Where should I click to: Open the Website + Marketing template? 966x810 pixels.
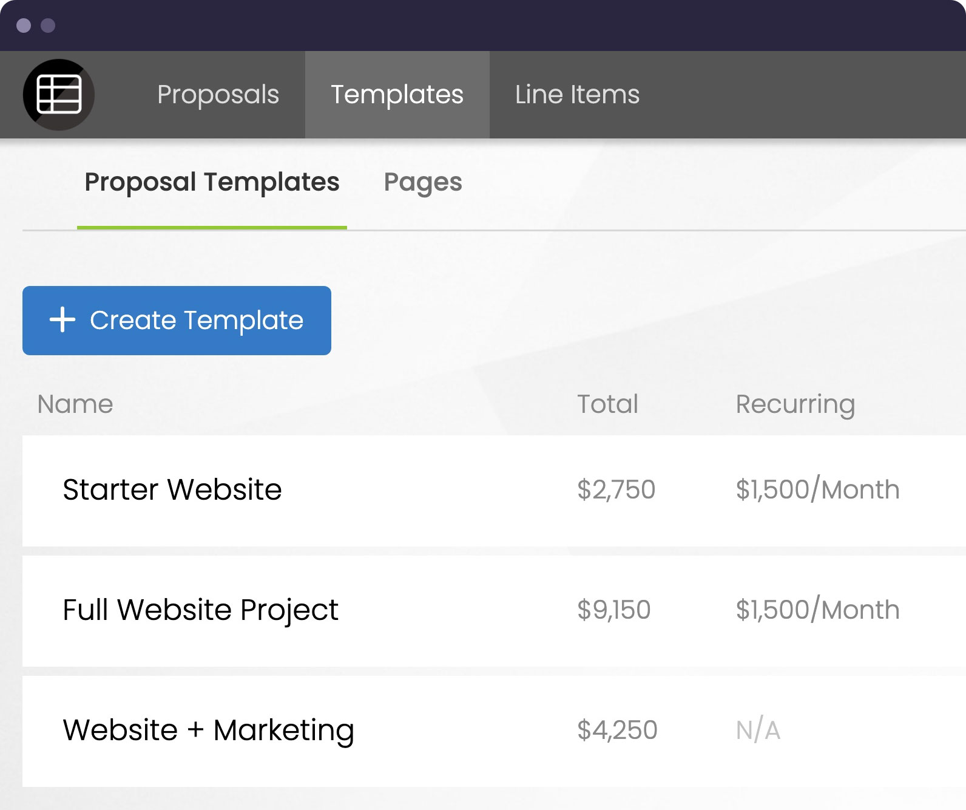tap(208, 730)
